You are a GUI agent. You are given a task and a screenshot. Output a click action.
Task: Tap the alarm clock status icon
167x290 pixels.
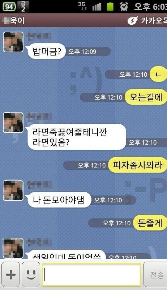click(124, 7)
